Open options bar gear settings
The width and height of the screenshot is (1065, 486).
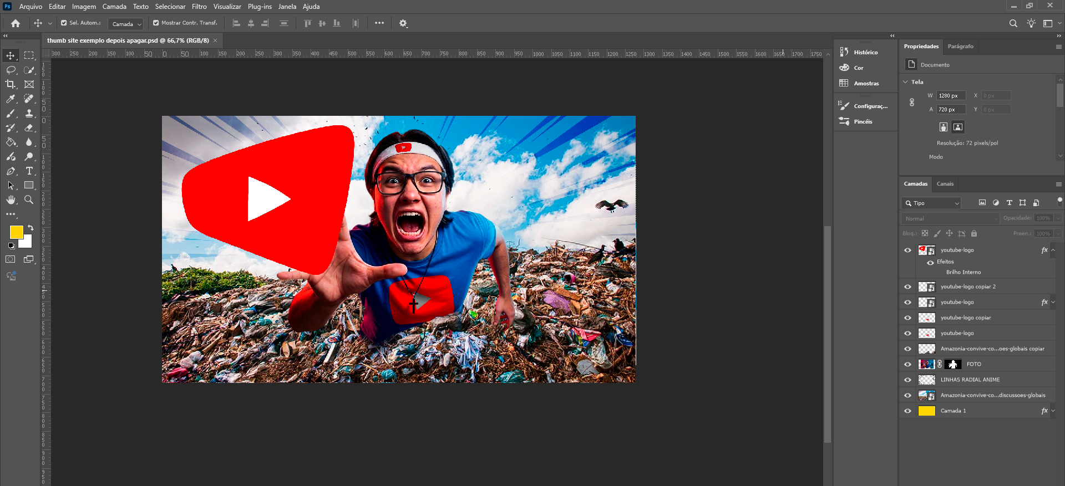coord(403,23)
